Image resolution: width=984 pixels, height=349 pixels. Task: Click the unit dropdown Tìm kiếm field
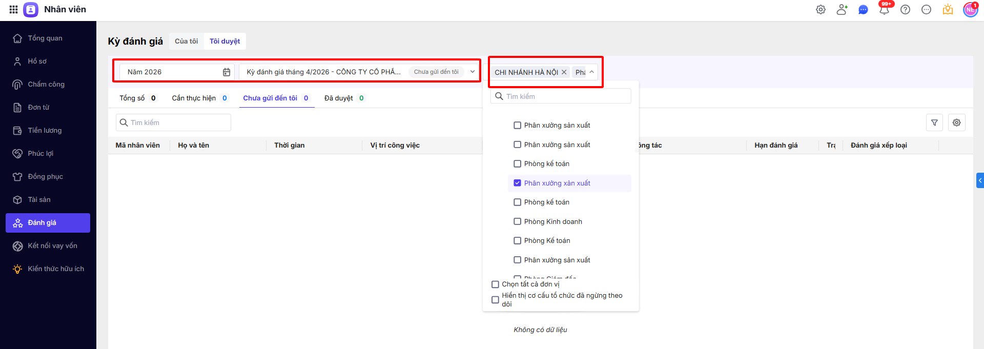coord(564,96)
